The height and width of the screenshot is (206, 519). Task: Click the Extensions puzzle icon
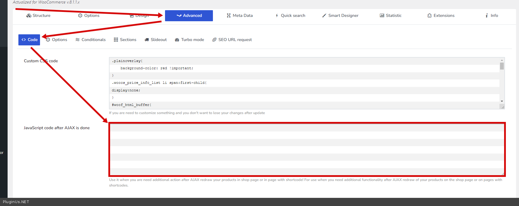click(x=429, y=16)
